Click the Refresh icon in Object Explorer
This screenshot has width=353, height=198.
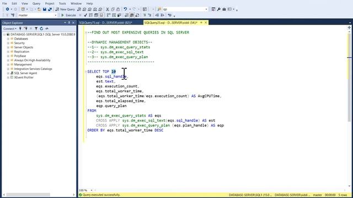click(x=41, y=29)
